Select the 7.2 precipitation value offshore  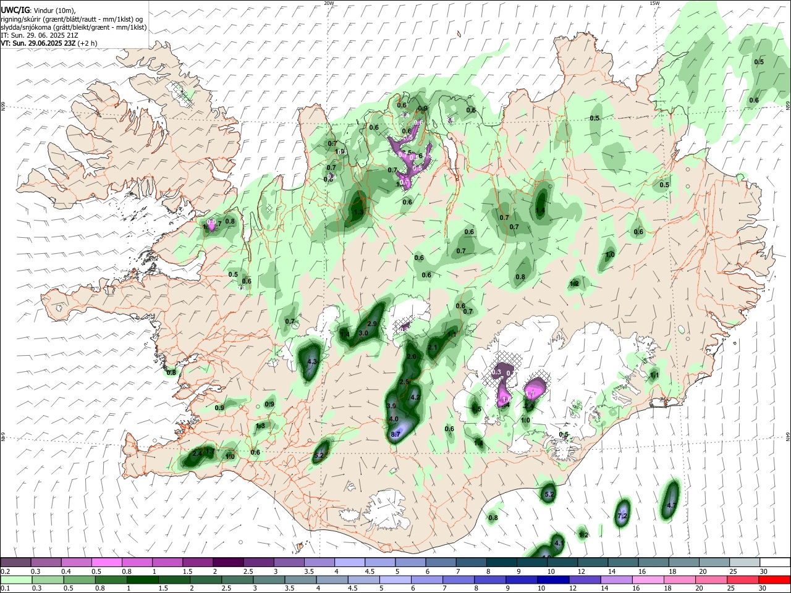pos(622,516)
